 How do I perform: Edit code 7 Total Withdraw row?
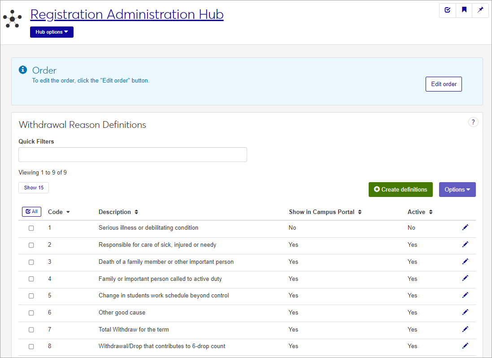point(465,329)
